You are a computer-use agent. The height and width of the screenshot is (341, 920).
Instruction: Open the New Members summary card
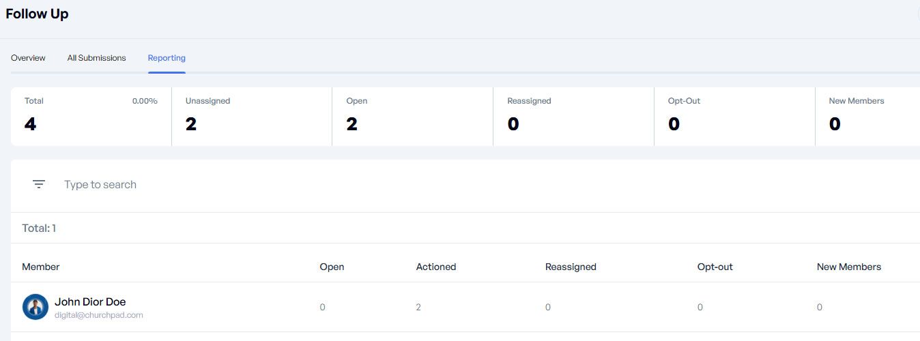pyautogui.click(x=867, y=116)
